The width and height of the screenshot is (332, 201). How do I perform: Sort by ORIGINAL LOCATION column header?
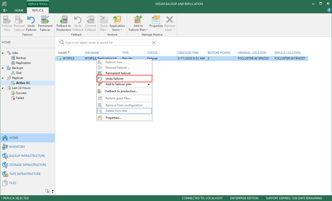point(252,53)
